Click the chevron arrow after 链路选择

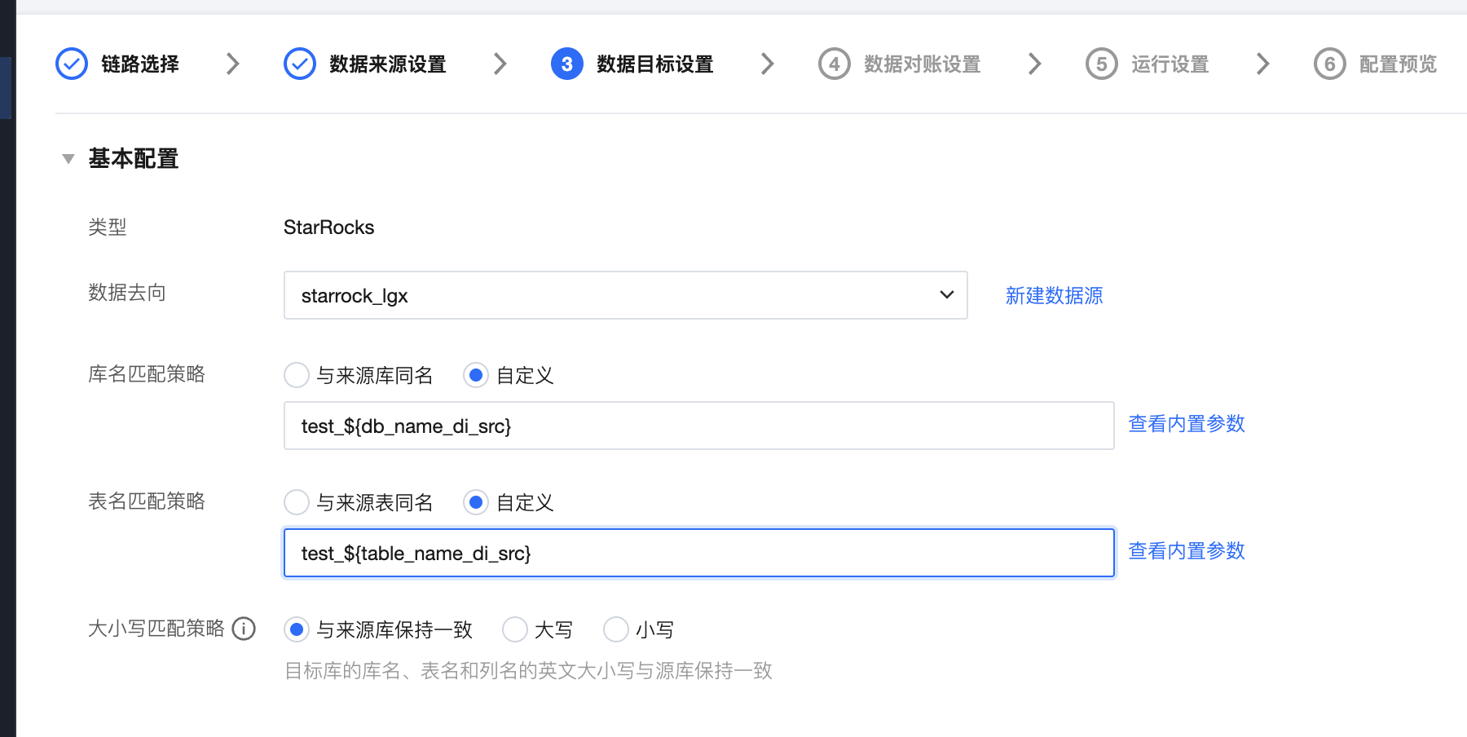[x=233, y=64]
